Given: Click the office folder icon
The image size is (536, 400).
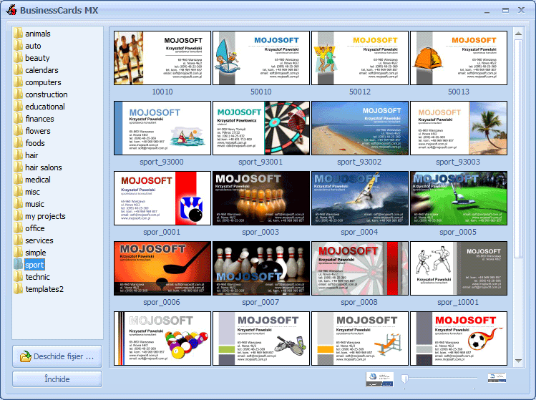Looking at the screenshot, I should coord(18,228).
